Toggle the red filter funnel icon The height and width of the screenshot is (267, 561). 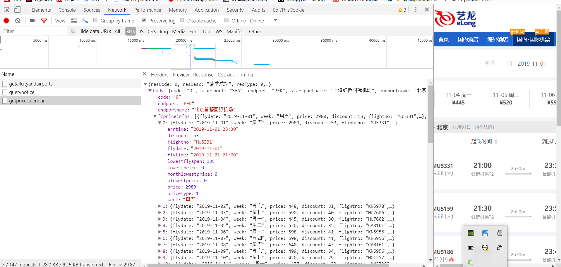pos(44,21)
